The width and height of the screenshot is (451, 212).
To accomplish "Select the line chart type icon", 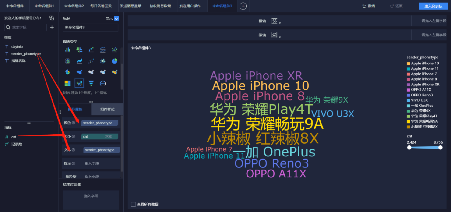I will coord(115,50).
